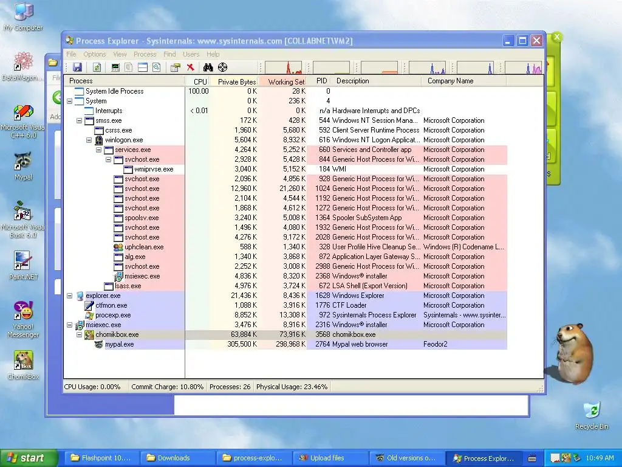Click the 'Commit Charge: 10.80%' status entry
The width and height of the screenshot is (622, 467).
[168, 387]
